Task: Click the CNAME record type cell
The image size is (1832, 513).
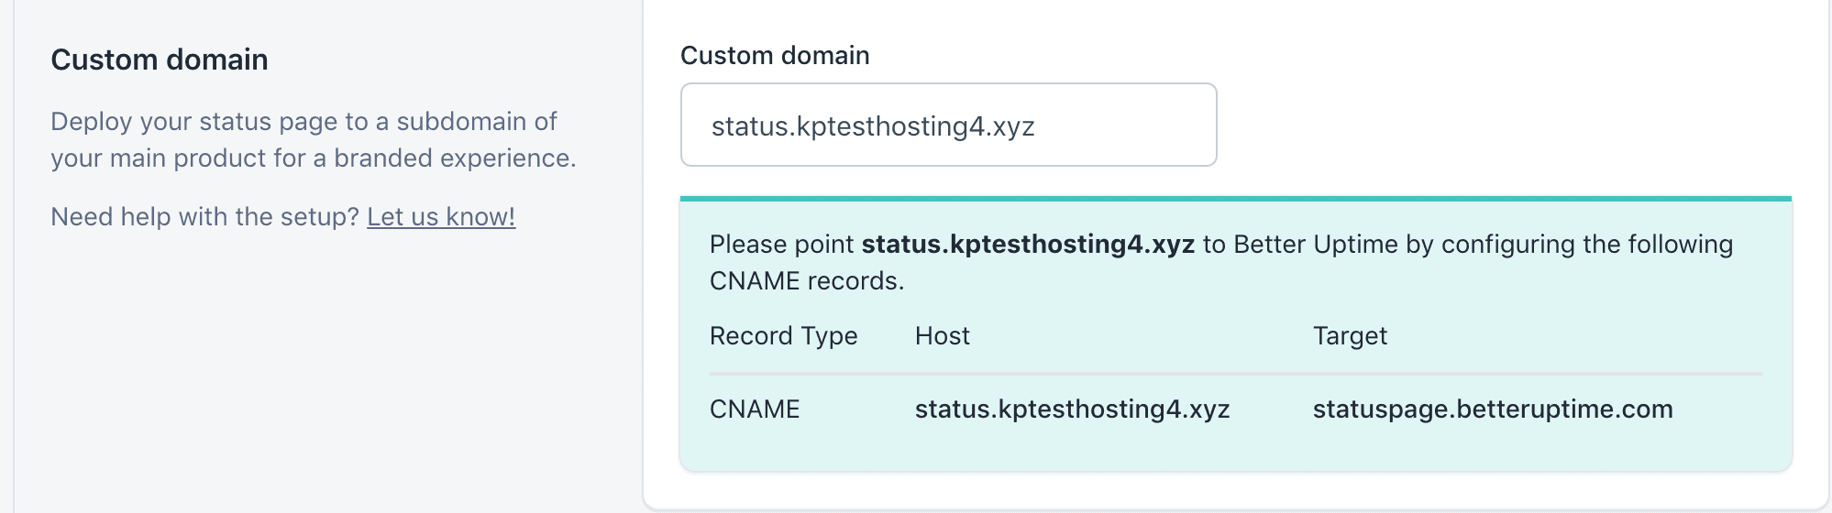Action: pyautogui.click(x=755, y=409)
